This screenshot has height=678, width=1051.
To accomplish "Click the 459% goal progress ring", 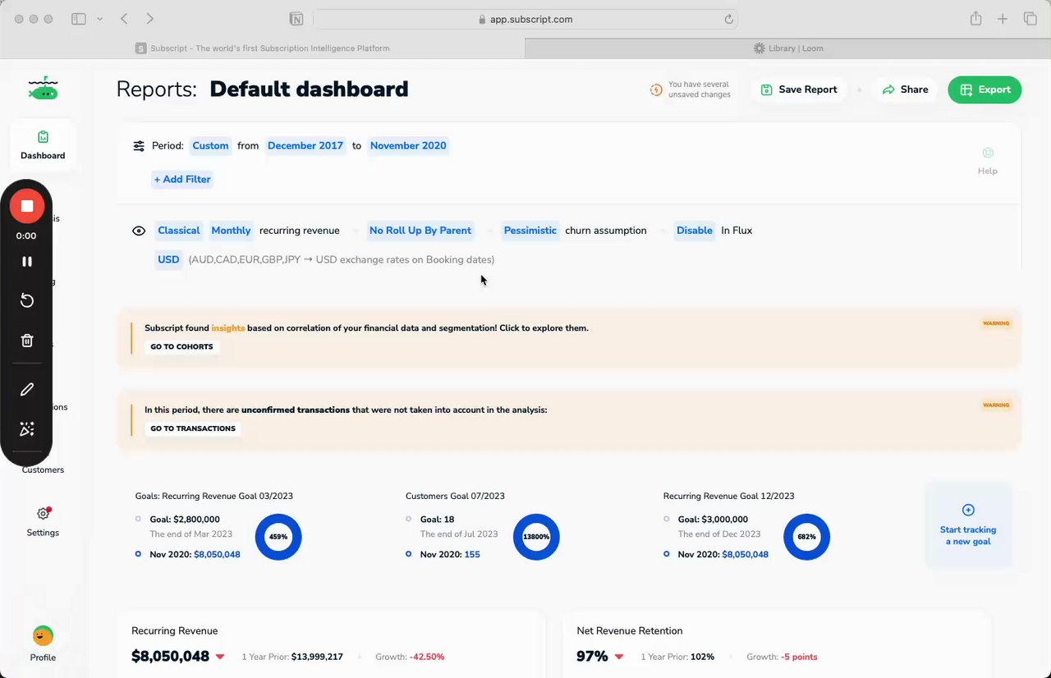I will click(278, 537).
